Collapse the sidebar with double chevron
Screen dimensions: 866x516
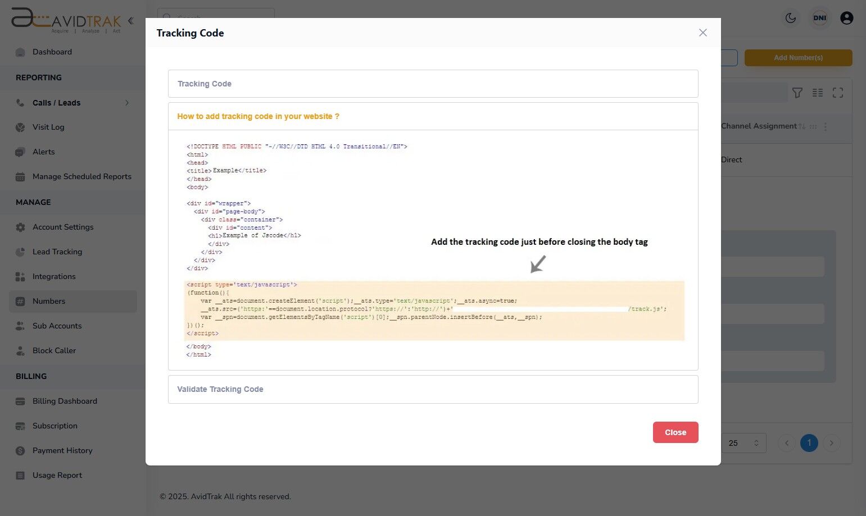pyautogui.click(x=130, y=21)
